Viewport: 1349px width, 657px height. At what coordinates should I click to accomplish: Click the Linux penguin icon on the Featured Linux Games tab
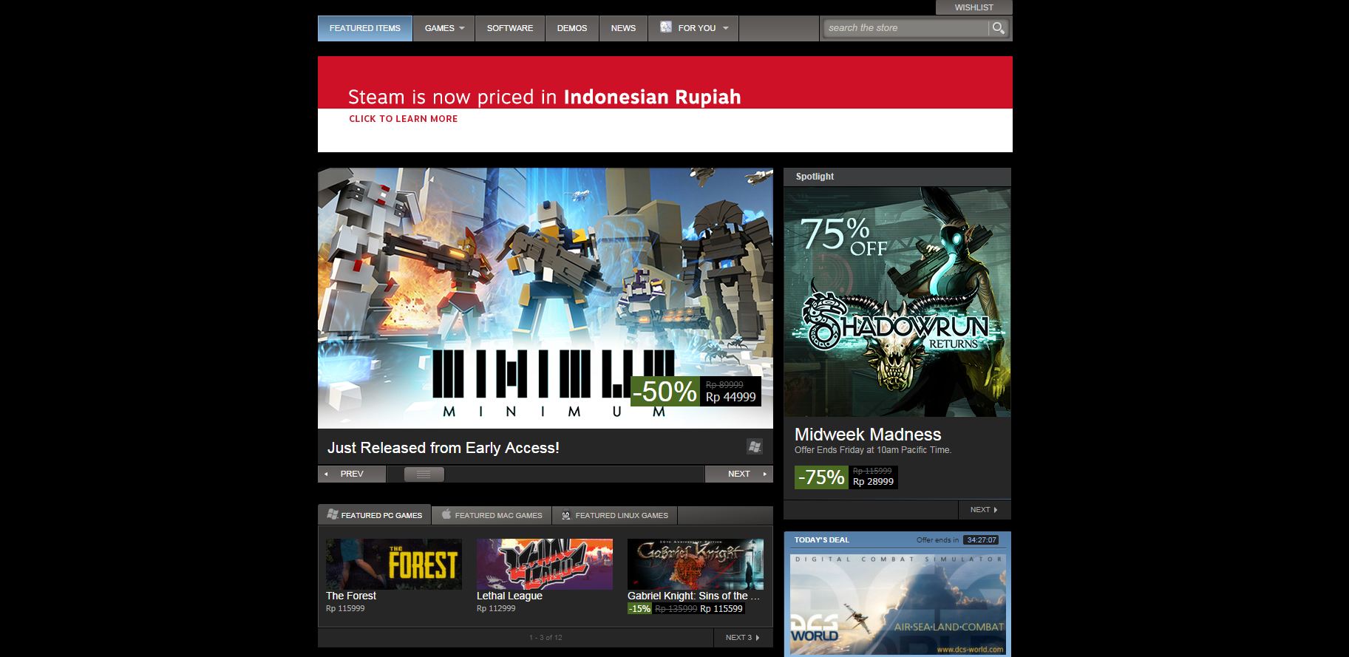(x=566, y=515)
